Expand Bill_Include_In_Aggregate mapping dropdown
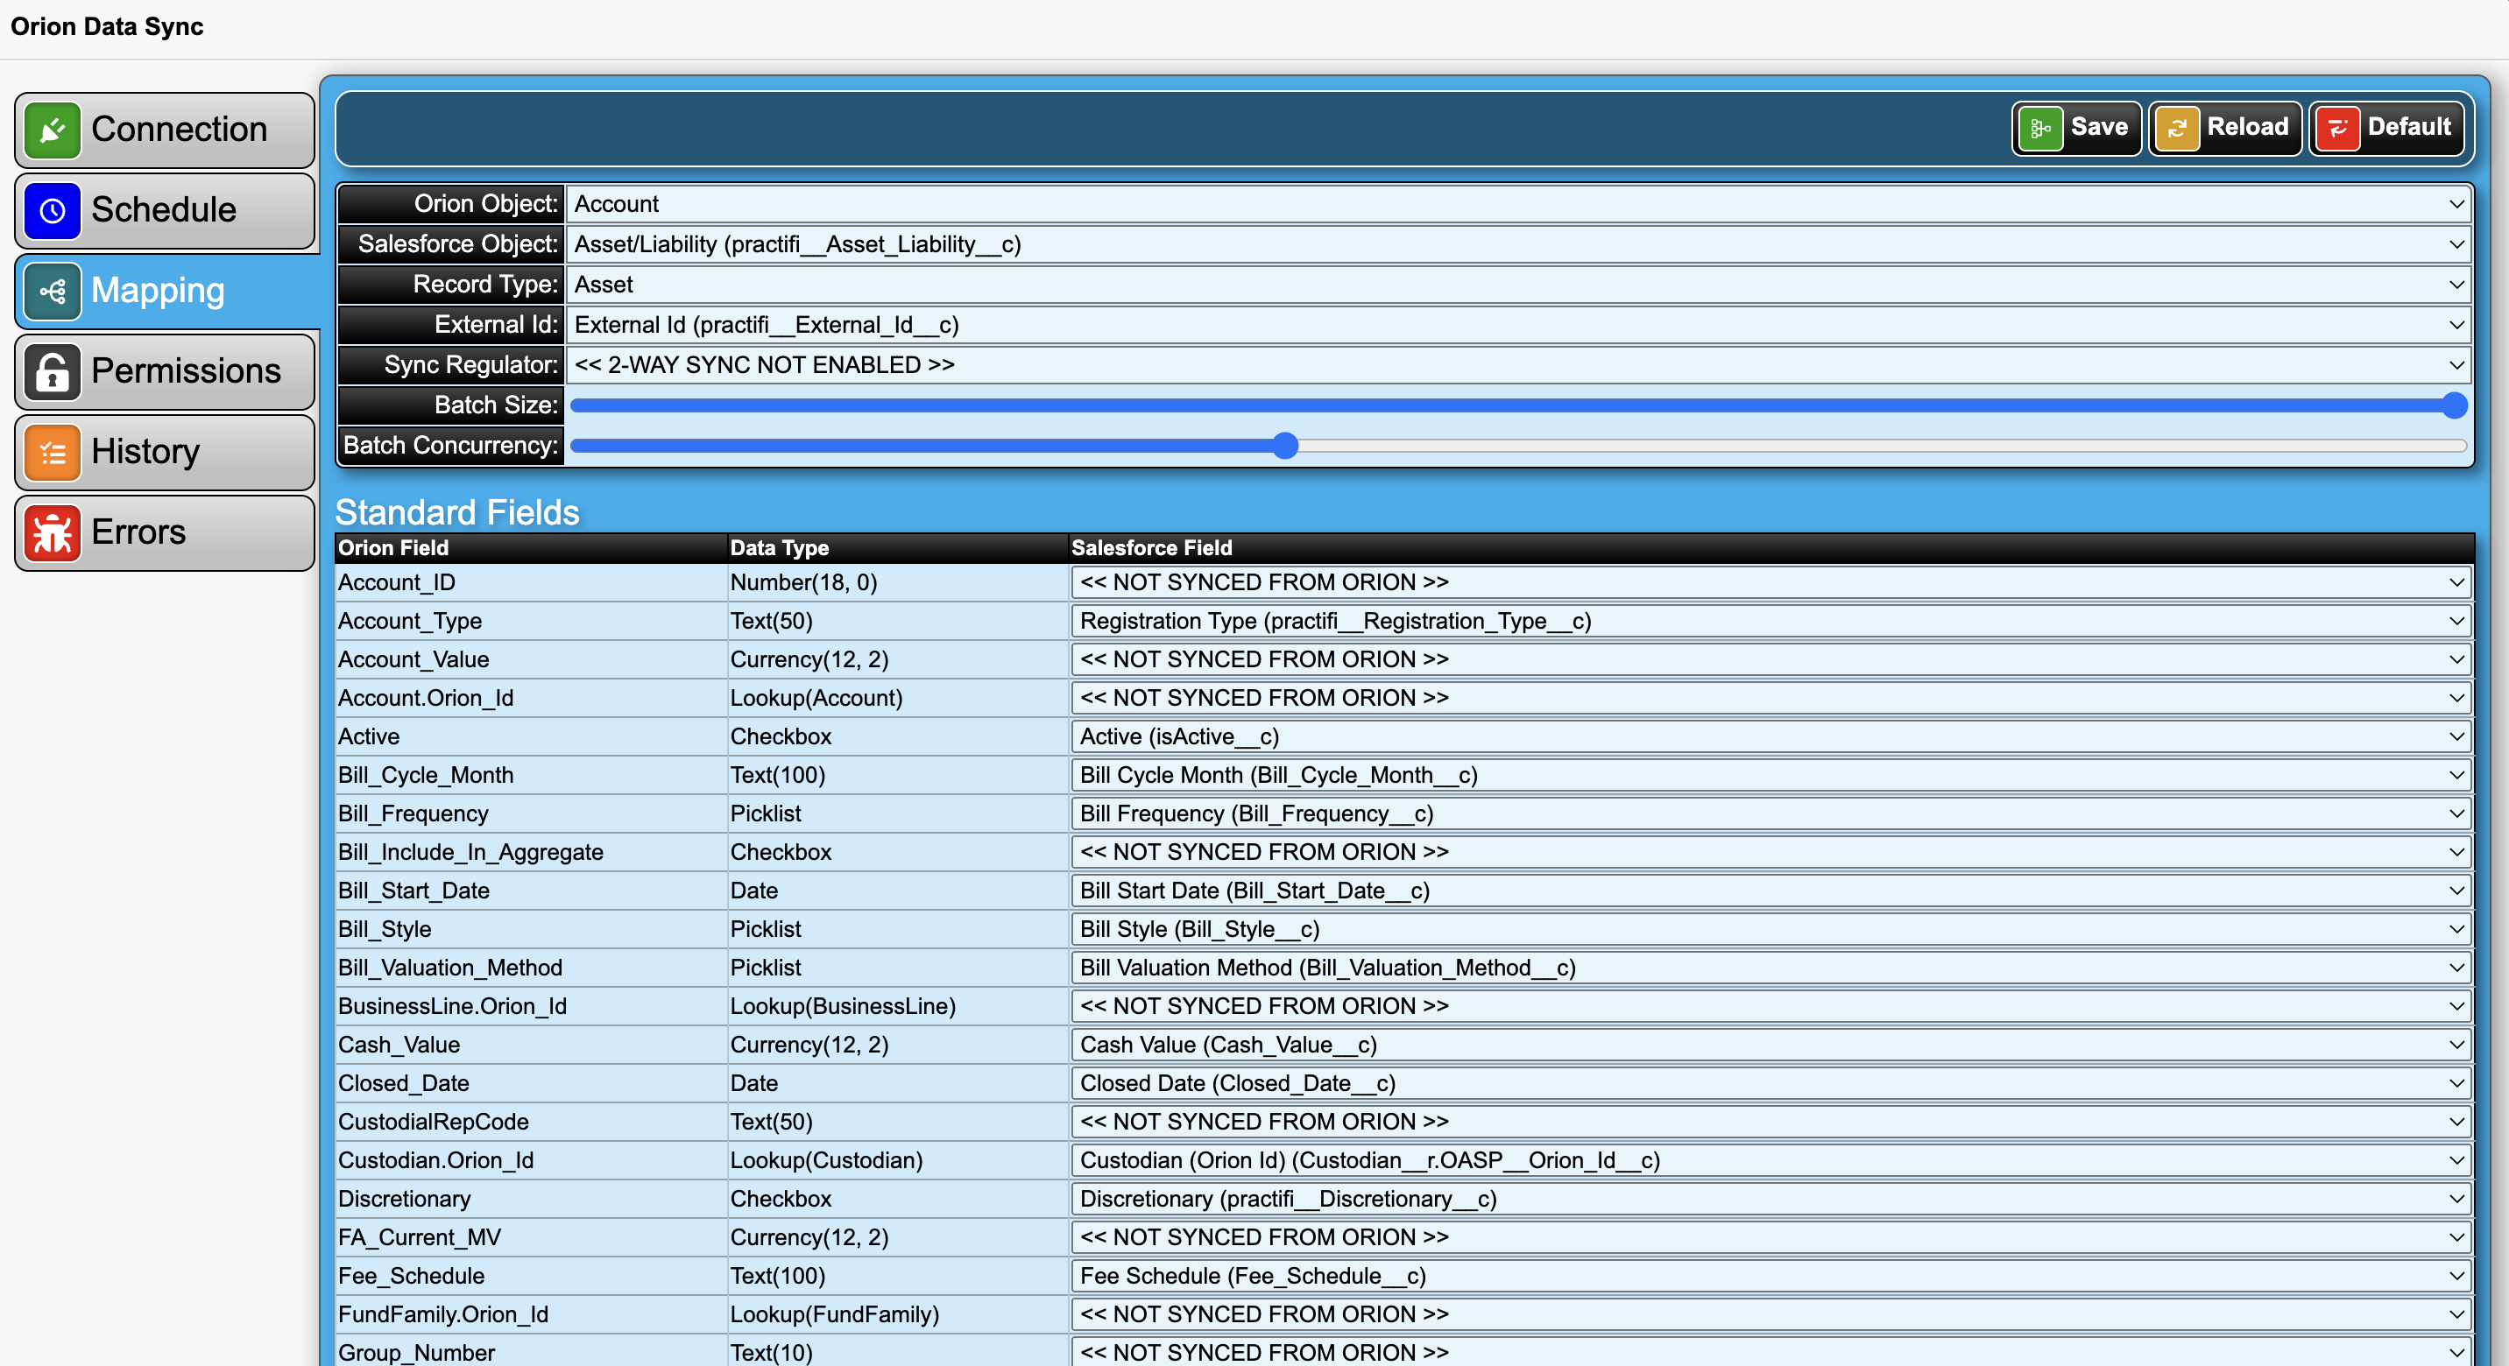This screenshot has width=2509, height=1366. click(1770, 852)
